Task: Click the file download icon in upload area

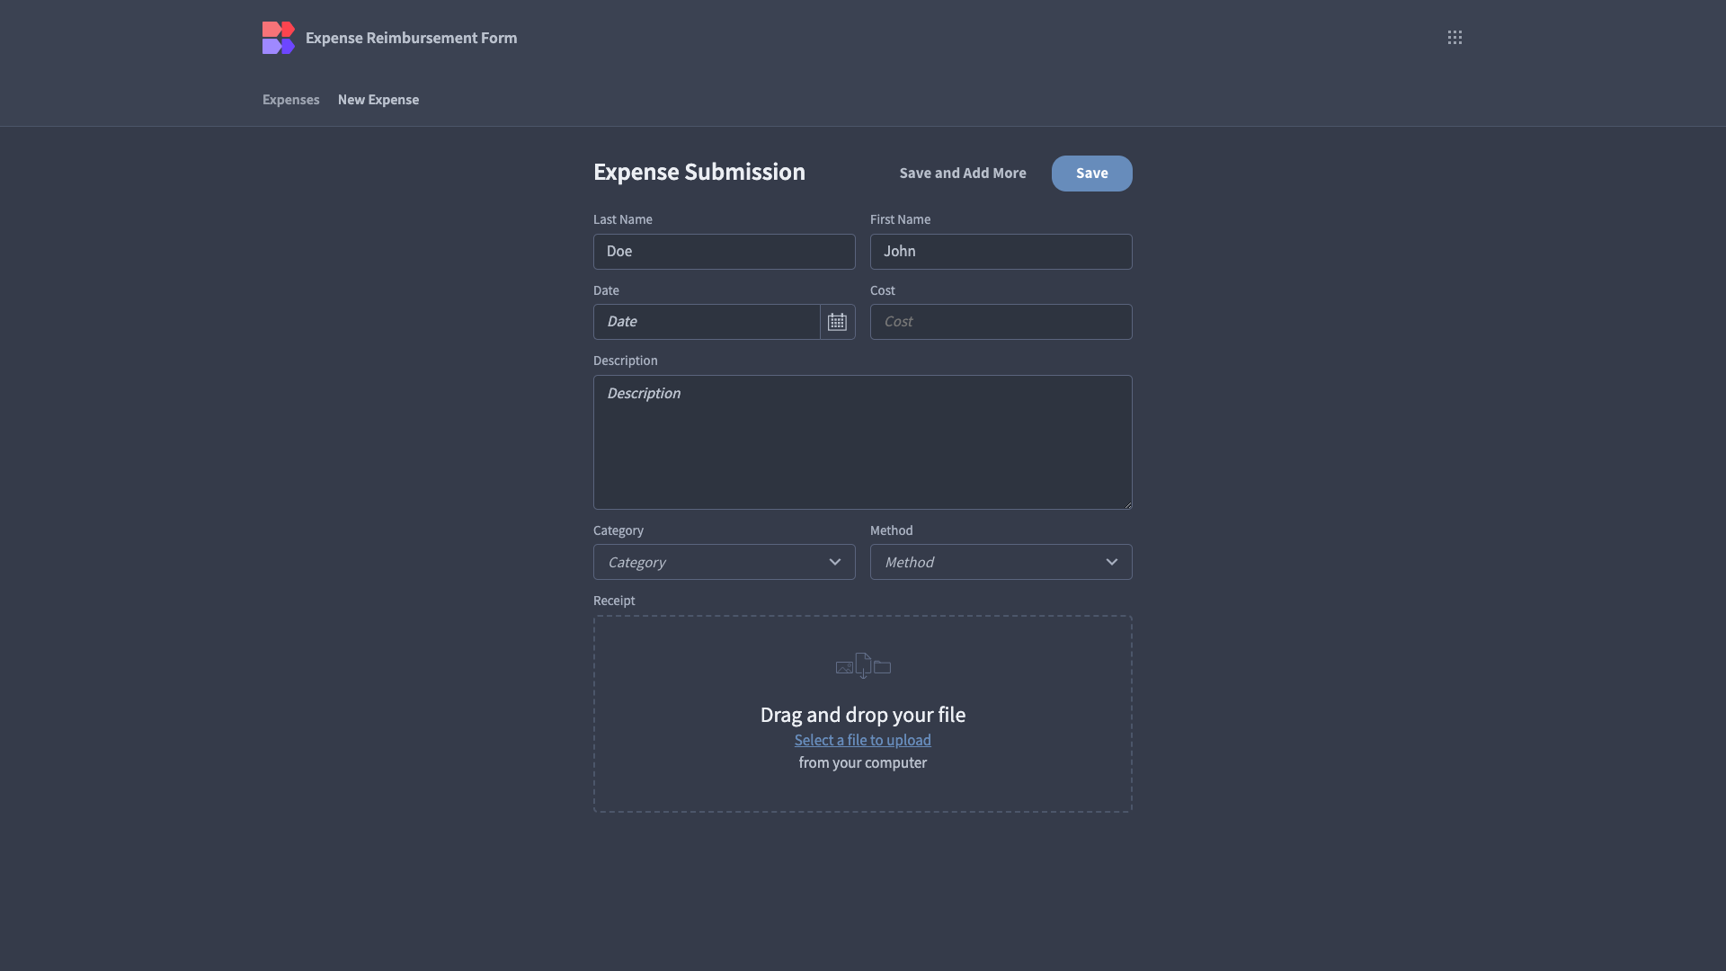Action: click(x=863, y=665)
